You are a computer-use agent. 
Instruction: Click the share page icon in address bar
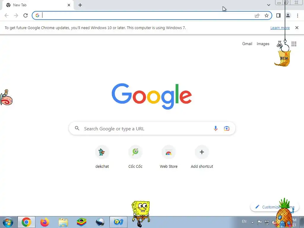click(257, 15)
